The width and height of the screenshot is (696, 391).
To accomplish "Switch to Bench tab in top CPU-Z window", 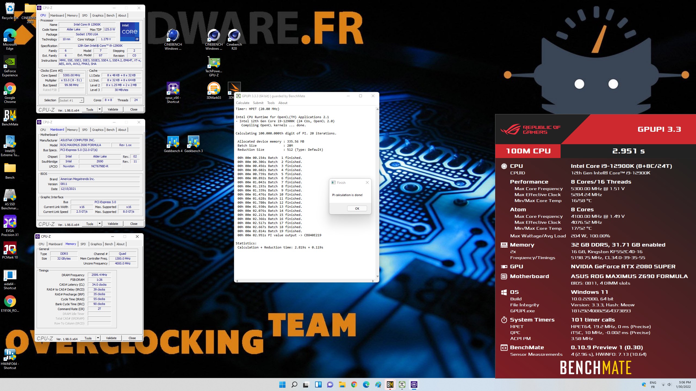I will coord(110,15).
